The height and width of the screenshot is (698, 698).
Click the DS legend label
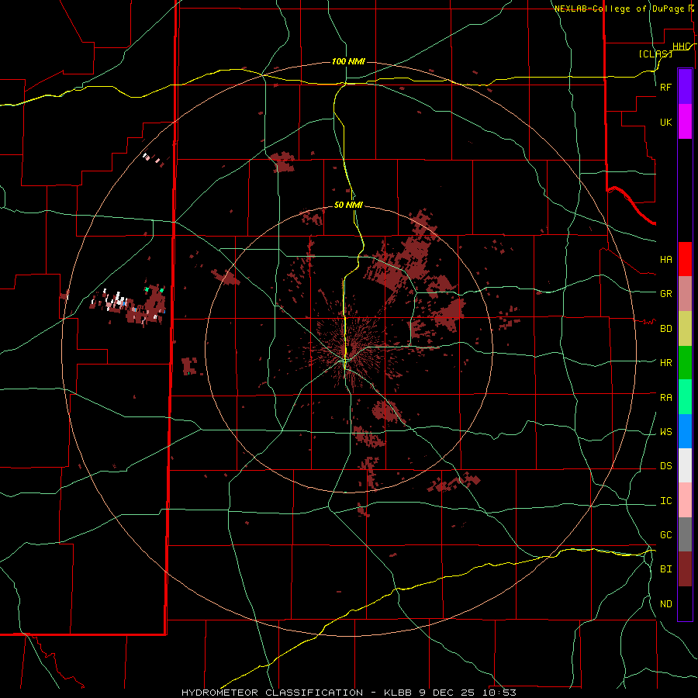(x=665, y=466)
